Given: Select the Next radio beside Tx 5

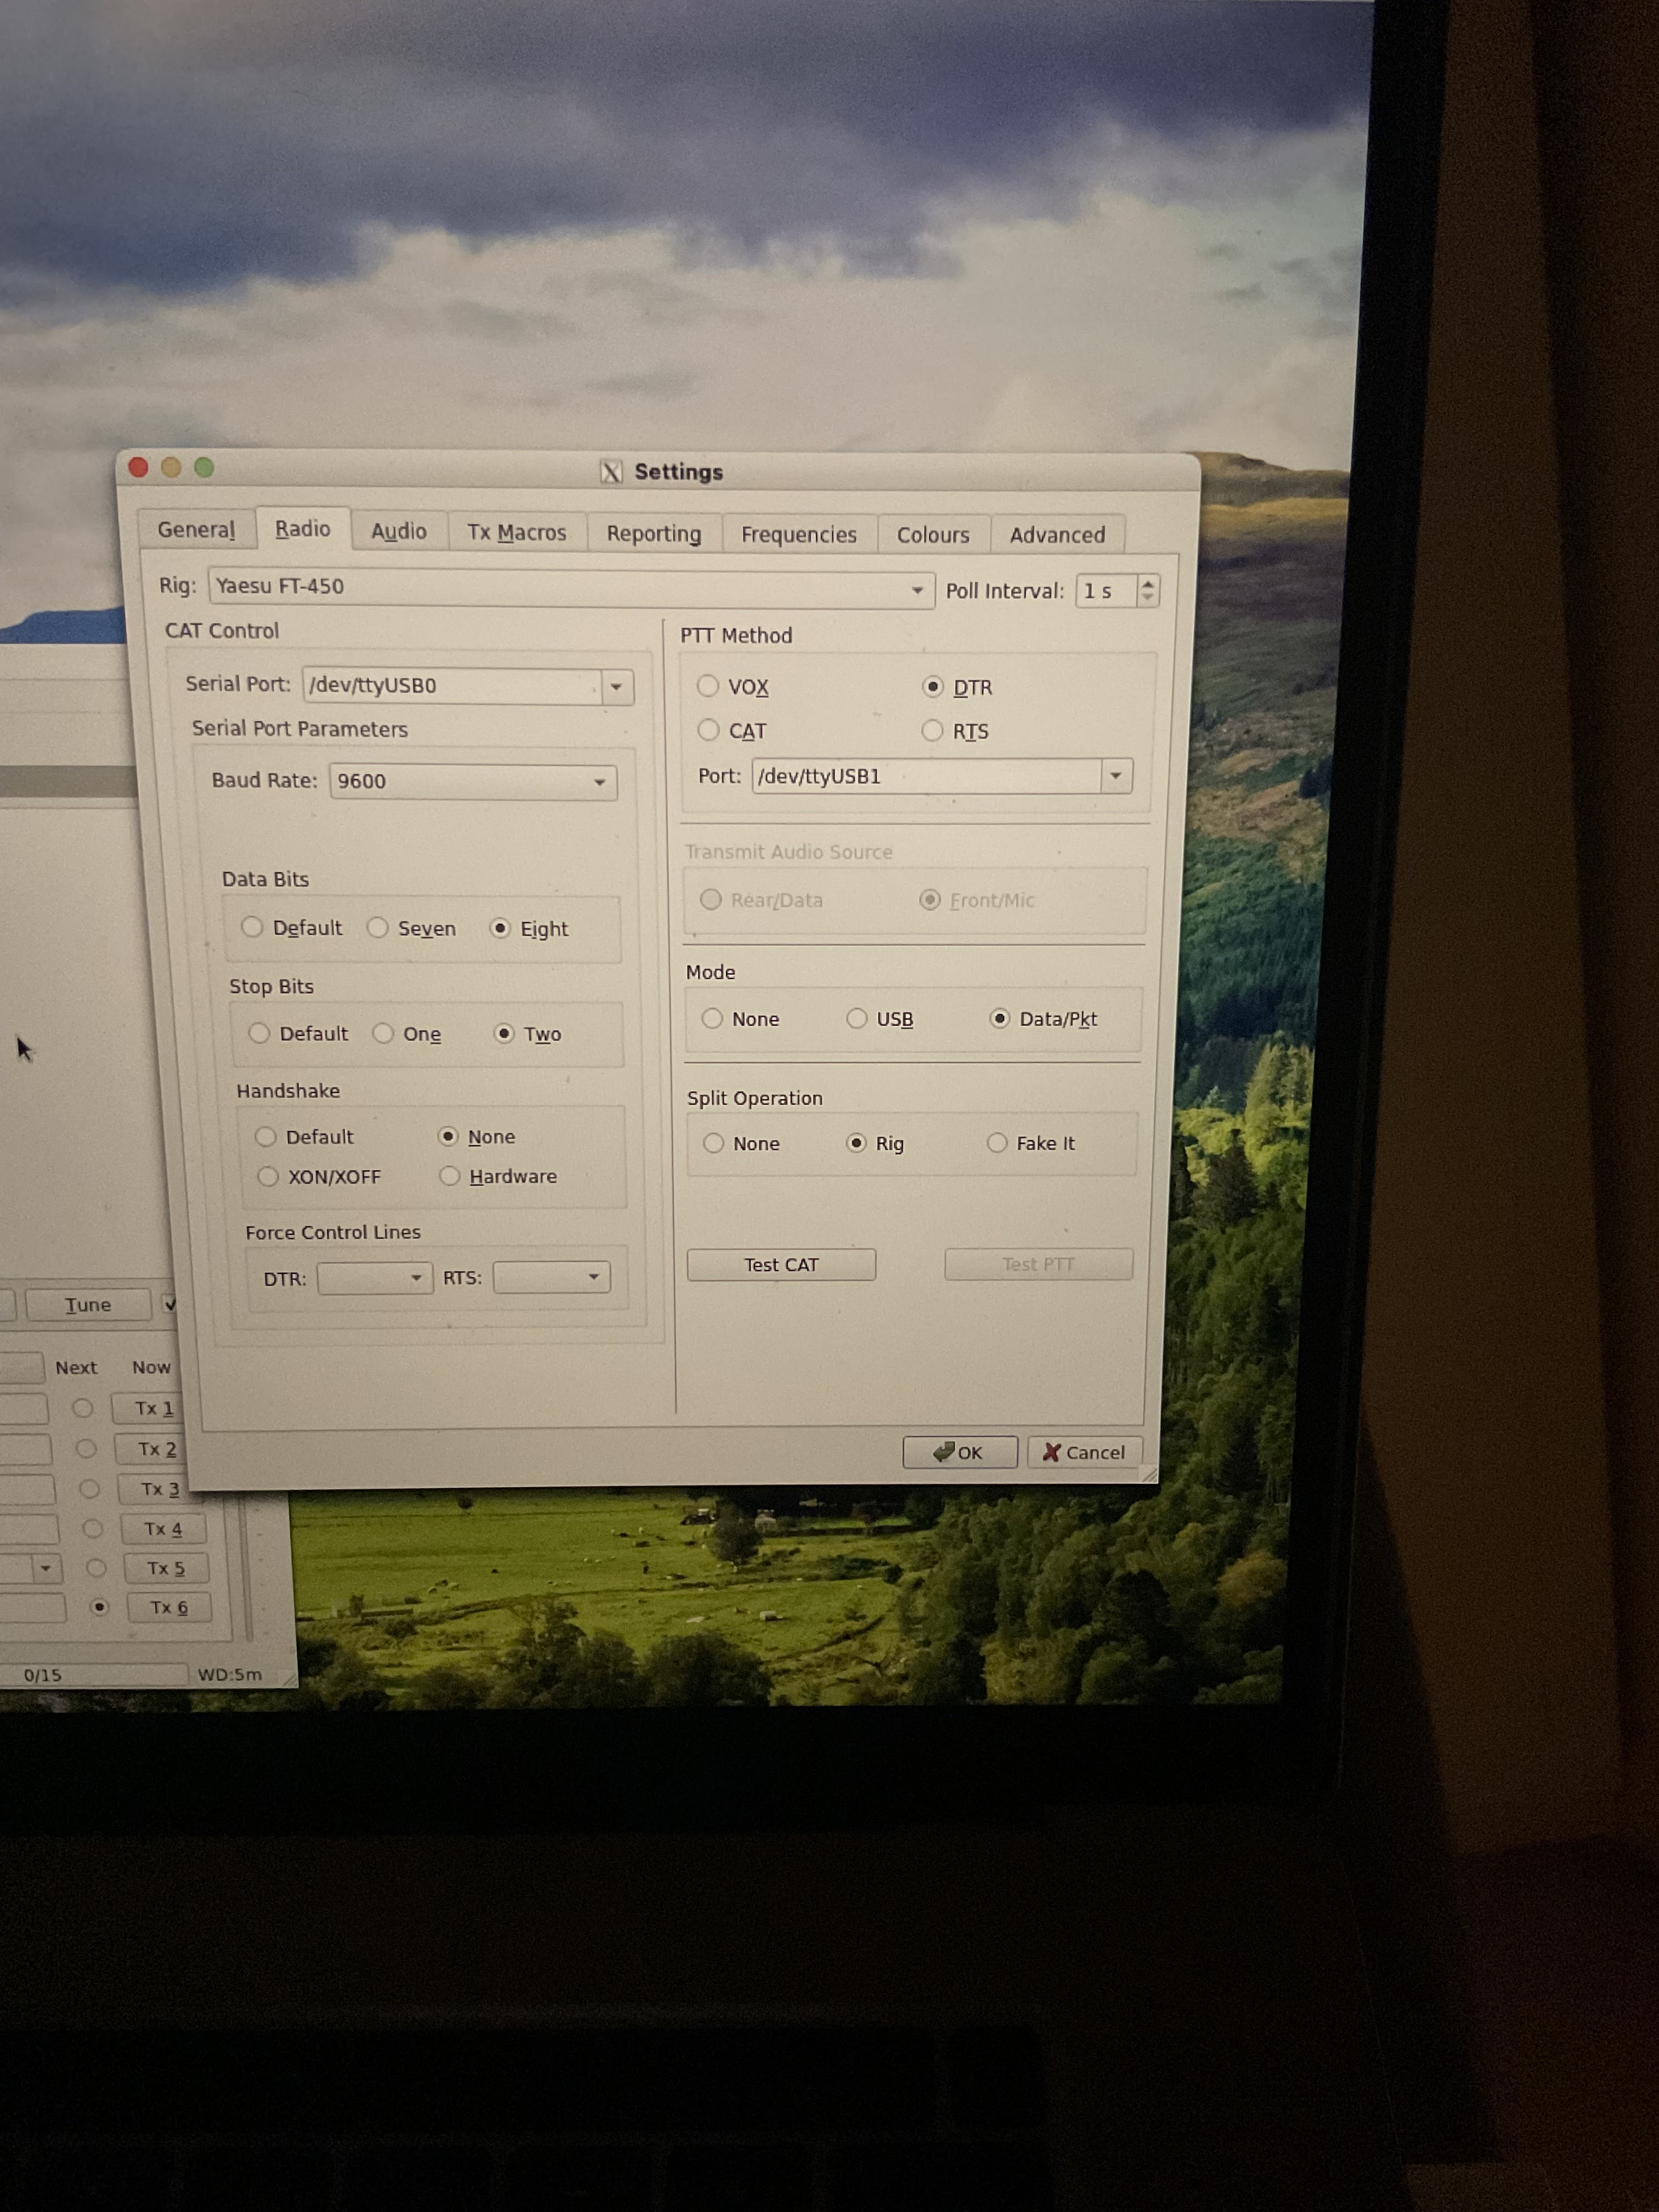Looking at the screenshot, I should pos(96,1568).
